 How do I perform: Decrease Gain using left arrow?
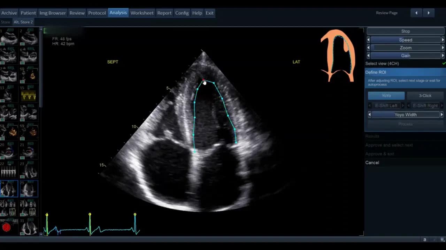tap(368, 56)
